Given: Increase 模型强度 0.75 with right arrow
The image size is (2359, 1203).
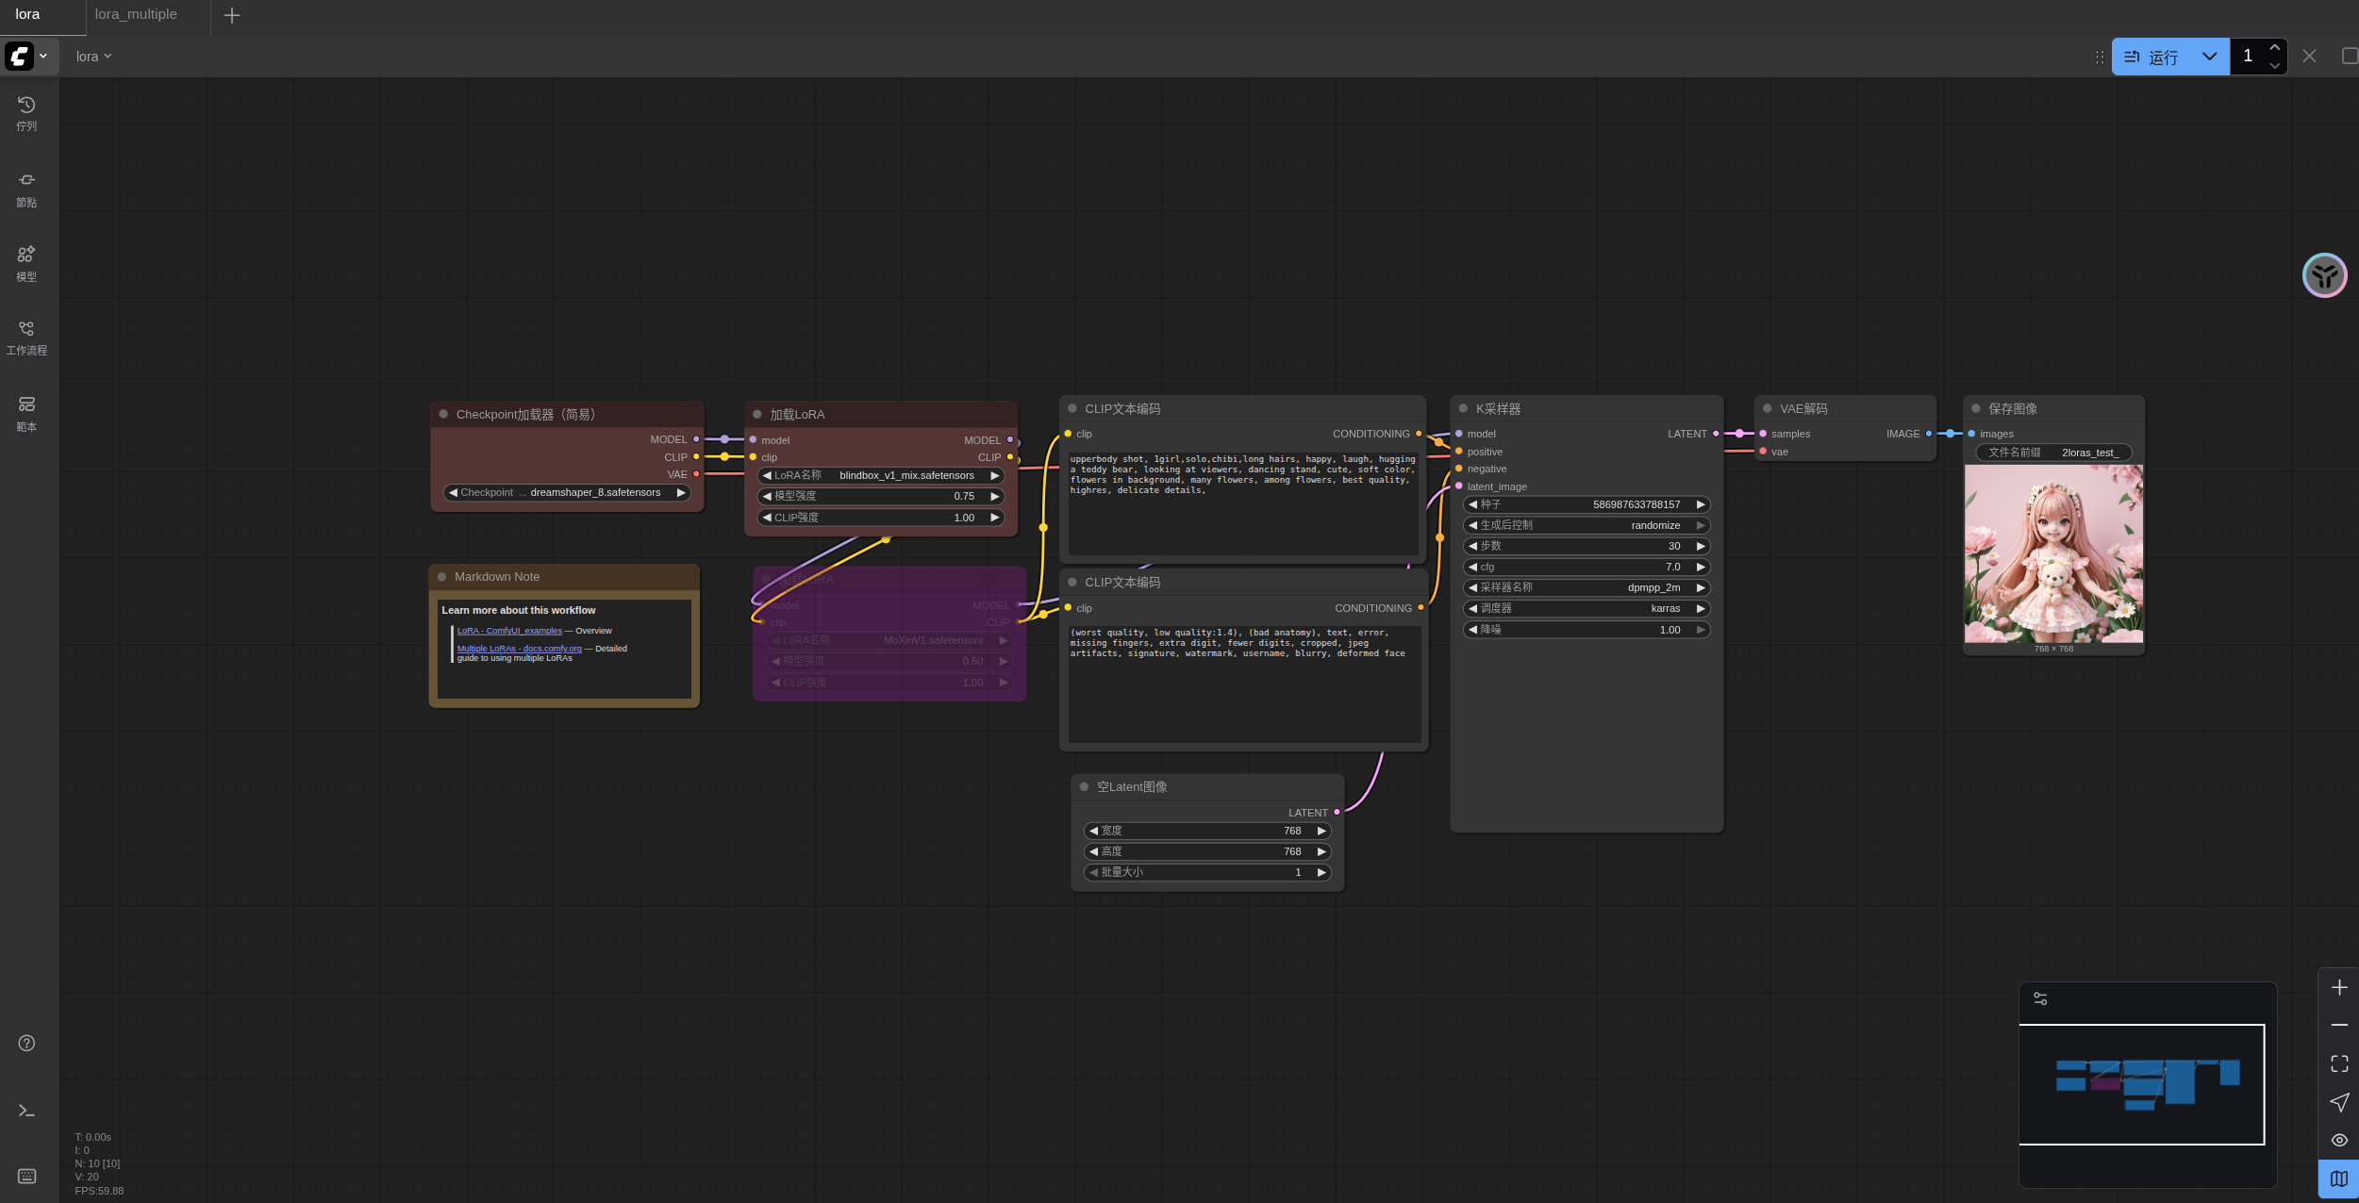Looking at the screenshot, I should 994,496.
